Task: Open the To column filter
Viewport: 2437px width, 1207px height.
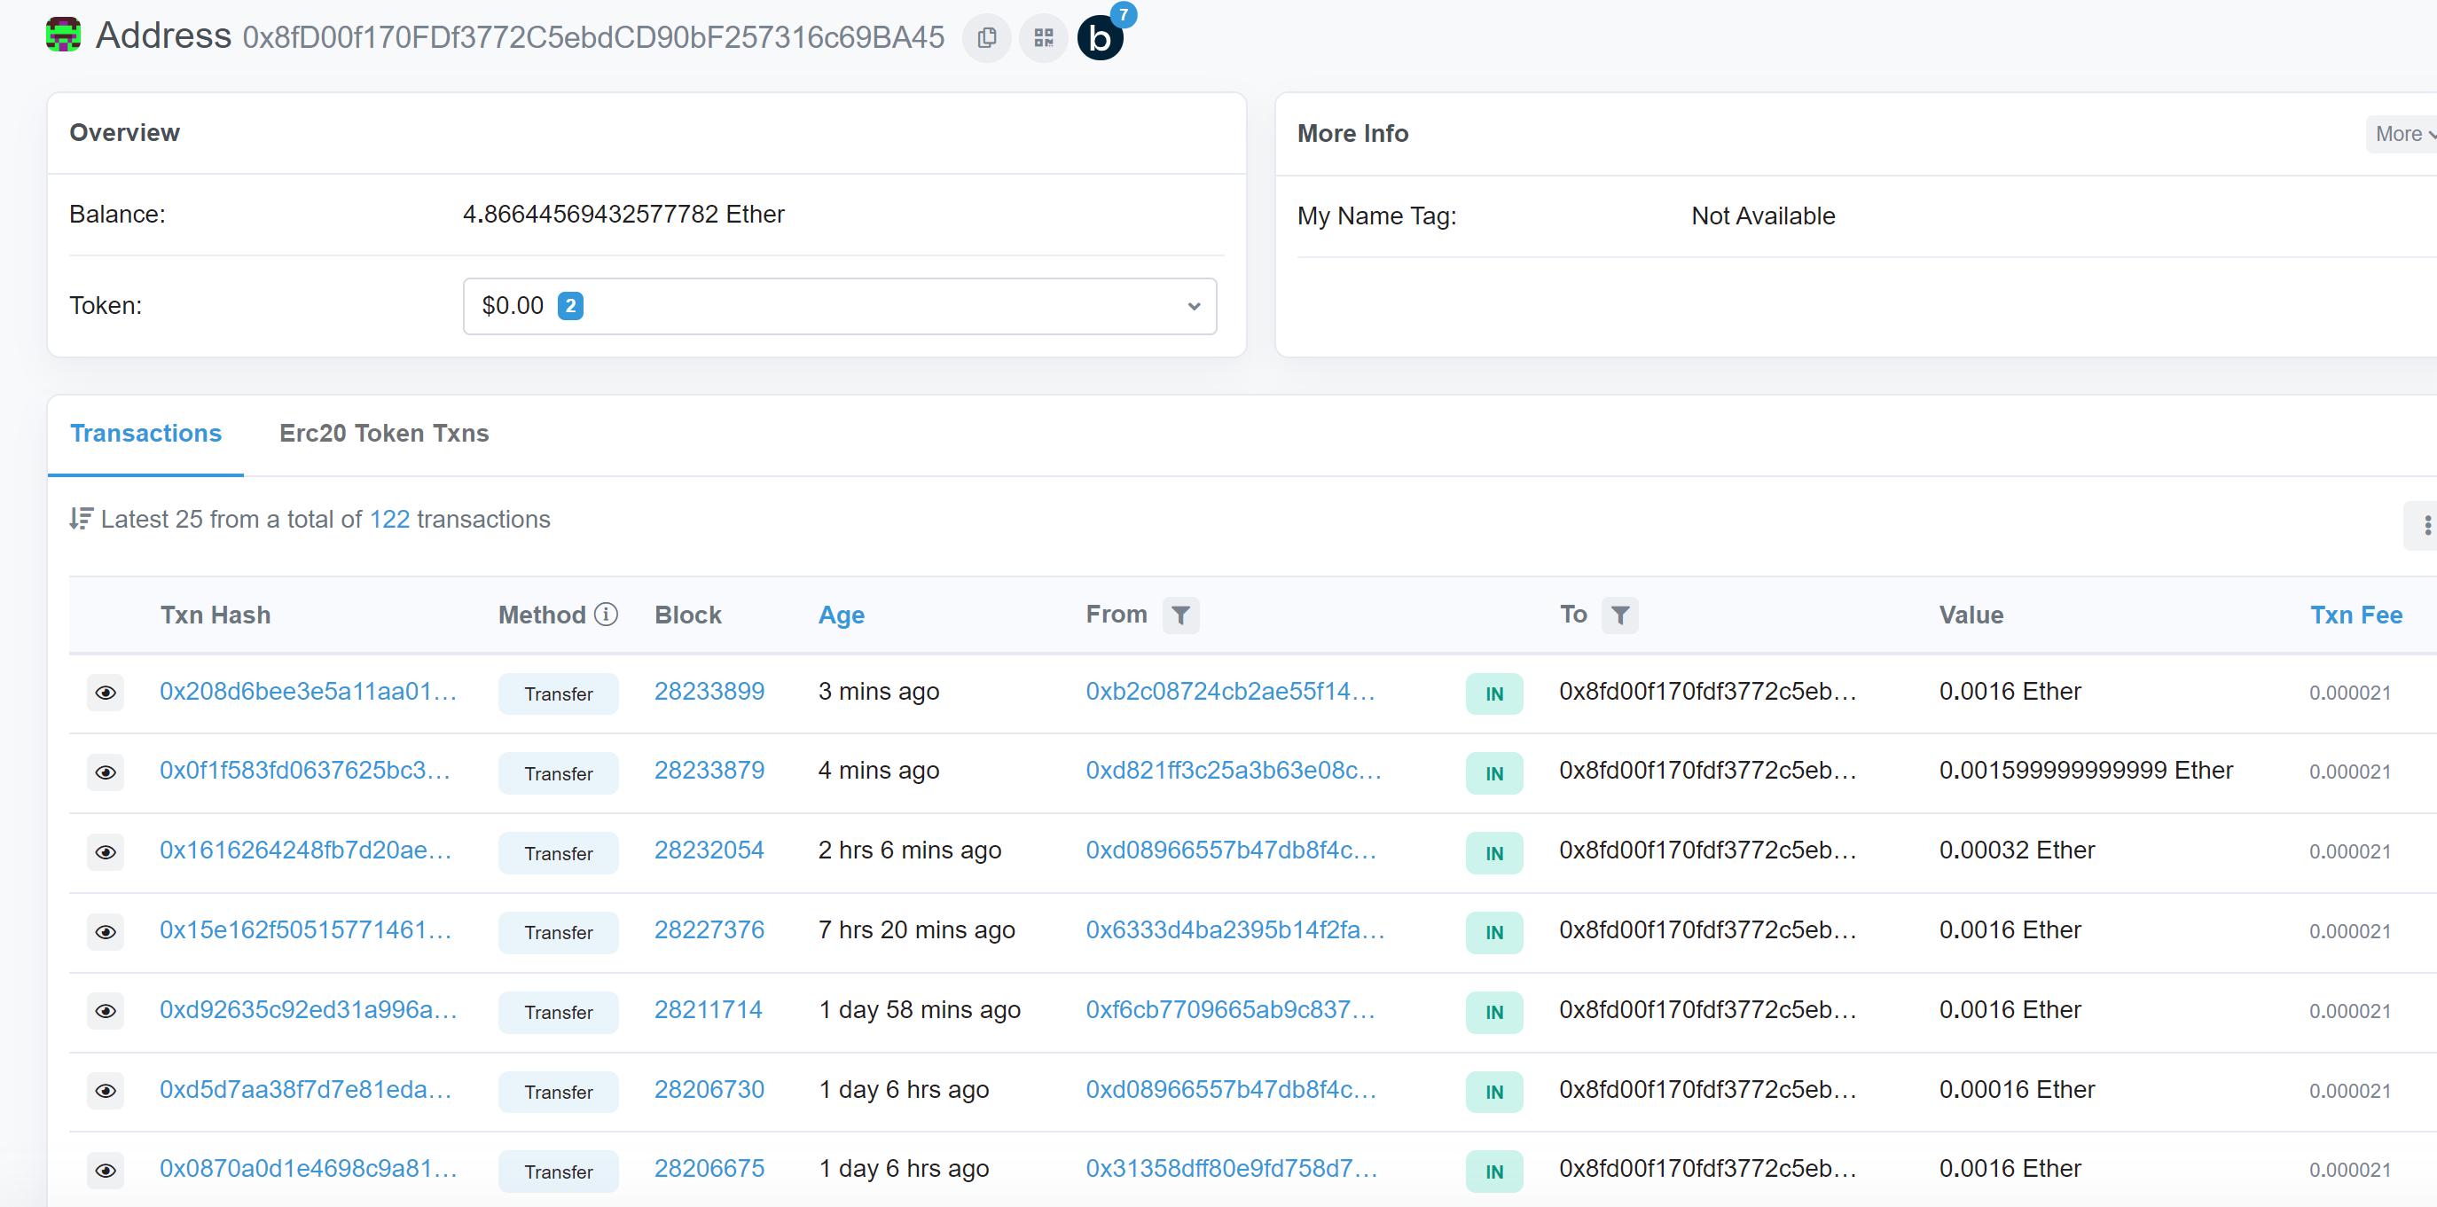Action: [x=1621, y=615]
